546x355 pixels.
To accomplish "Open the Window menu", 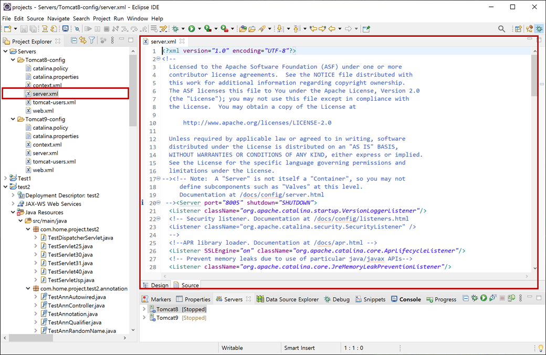I will [x=137, y=18].
